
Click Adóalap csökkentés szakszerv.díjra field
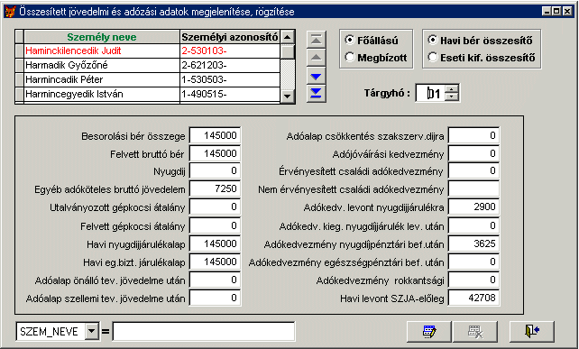coord(473,135)
